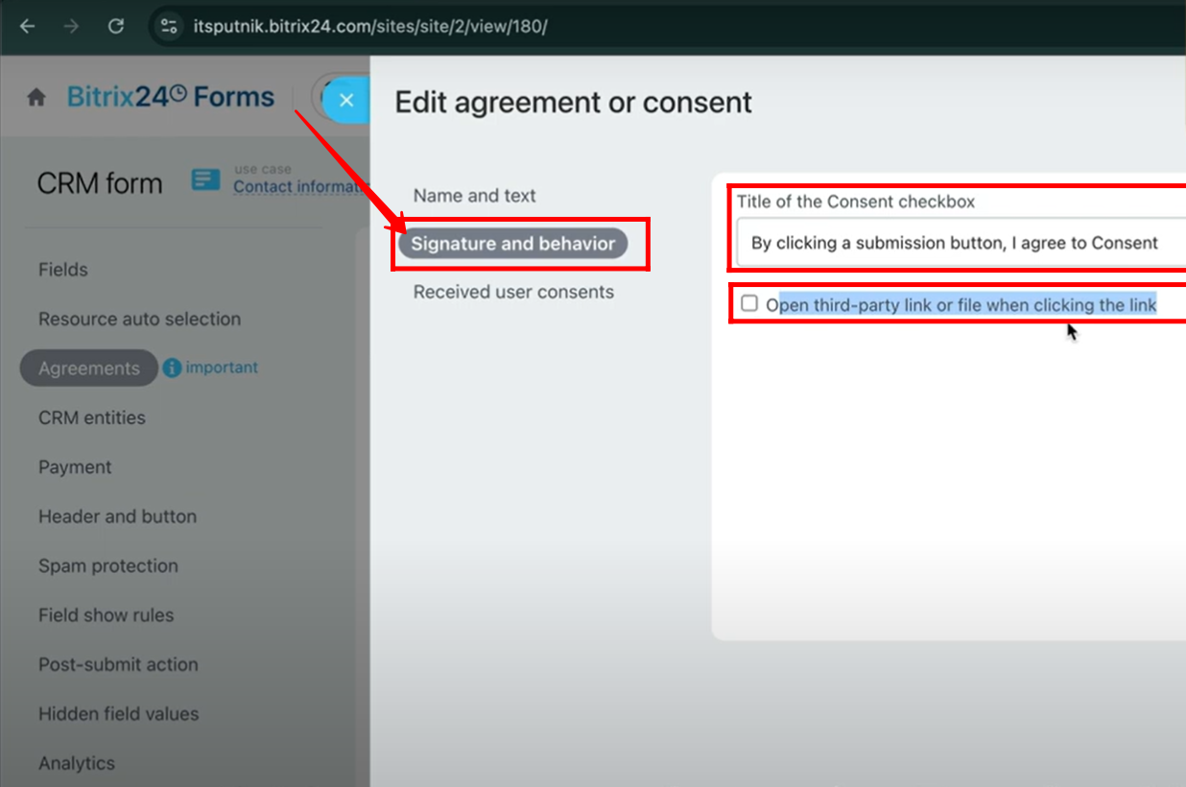1186x787 pixels.
Task: Click the Contact information use case link
Action: [300, 186]
